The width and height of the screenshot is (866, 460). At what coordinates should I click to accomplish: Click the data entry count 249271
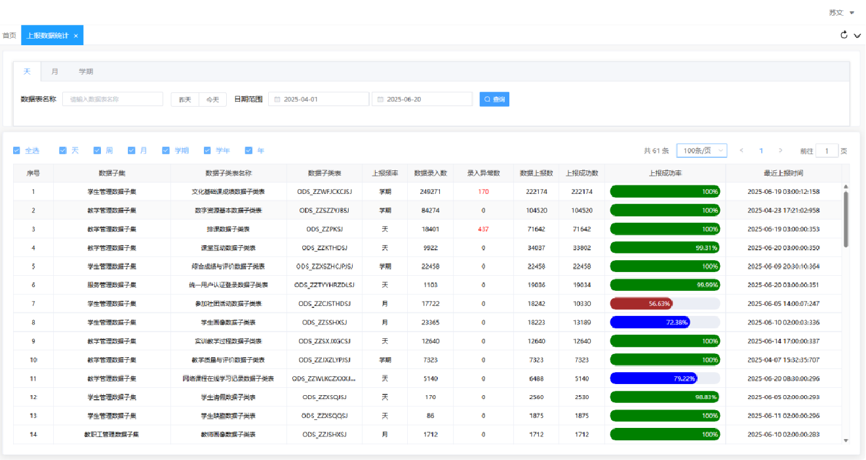tap(431, 192)
